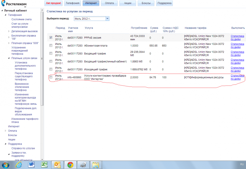Open Excel from the taskbar
Viewport: 246px width, 169px height.
(x=44, y=165)
